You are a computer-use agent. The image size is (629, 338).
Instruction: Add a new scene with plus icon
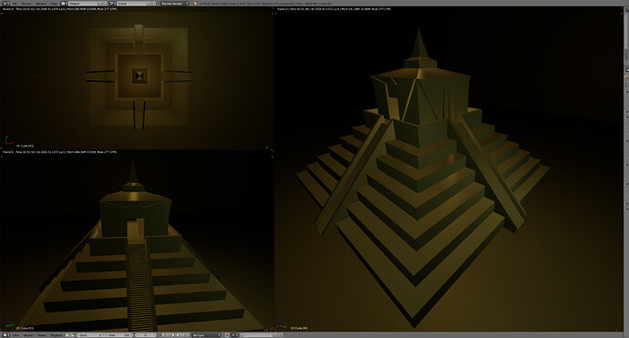point(150,4)
